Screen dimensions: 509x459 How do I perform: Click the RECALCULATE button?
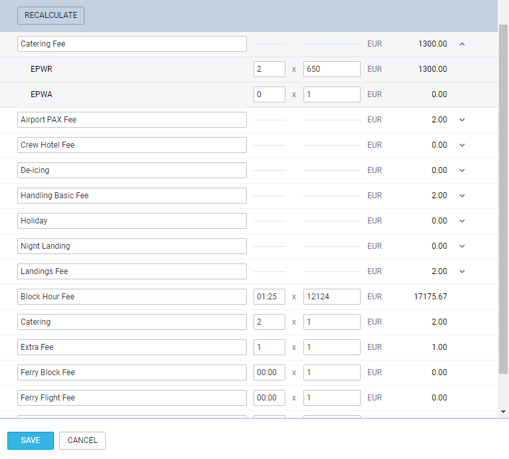pyautogui.click(x=51, y=15)
